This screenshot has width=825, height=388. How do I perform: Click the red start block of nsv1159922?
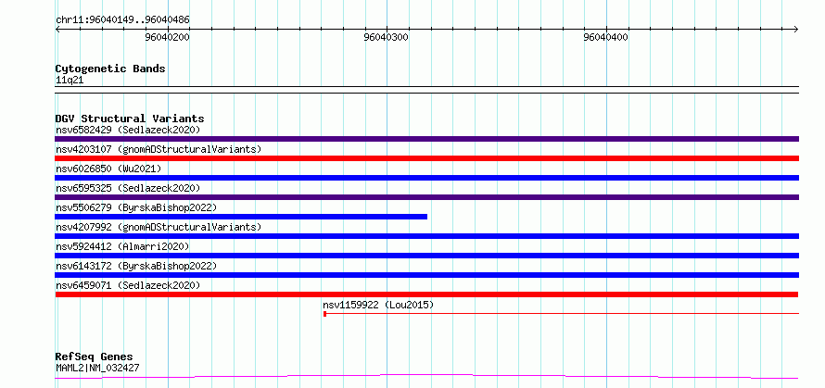coord(325,314)
